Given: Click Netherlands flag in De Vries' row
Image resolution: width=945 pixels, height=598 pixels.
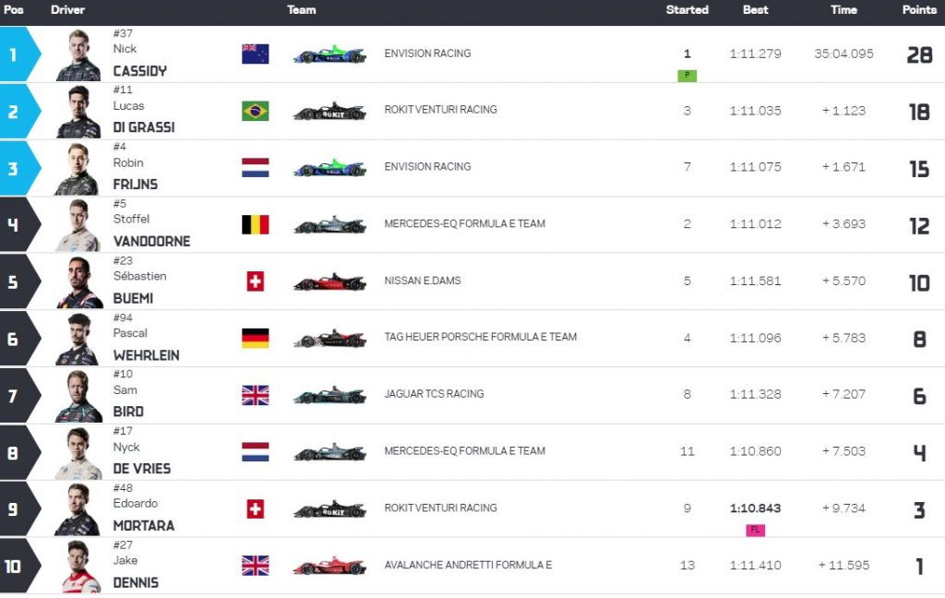Looking at the screenshot, I should [x=255, y=452].
